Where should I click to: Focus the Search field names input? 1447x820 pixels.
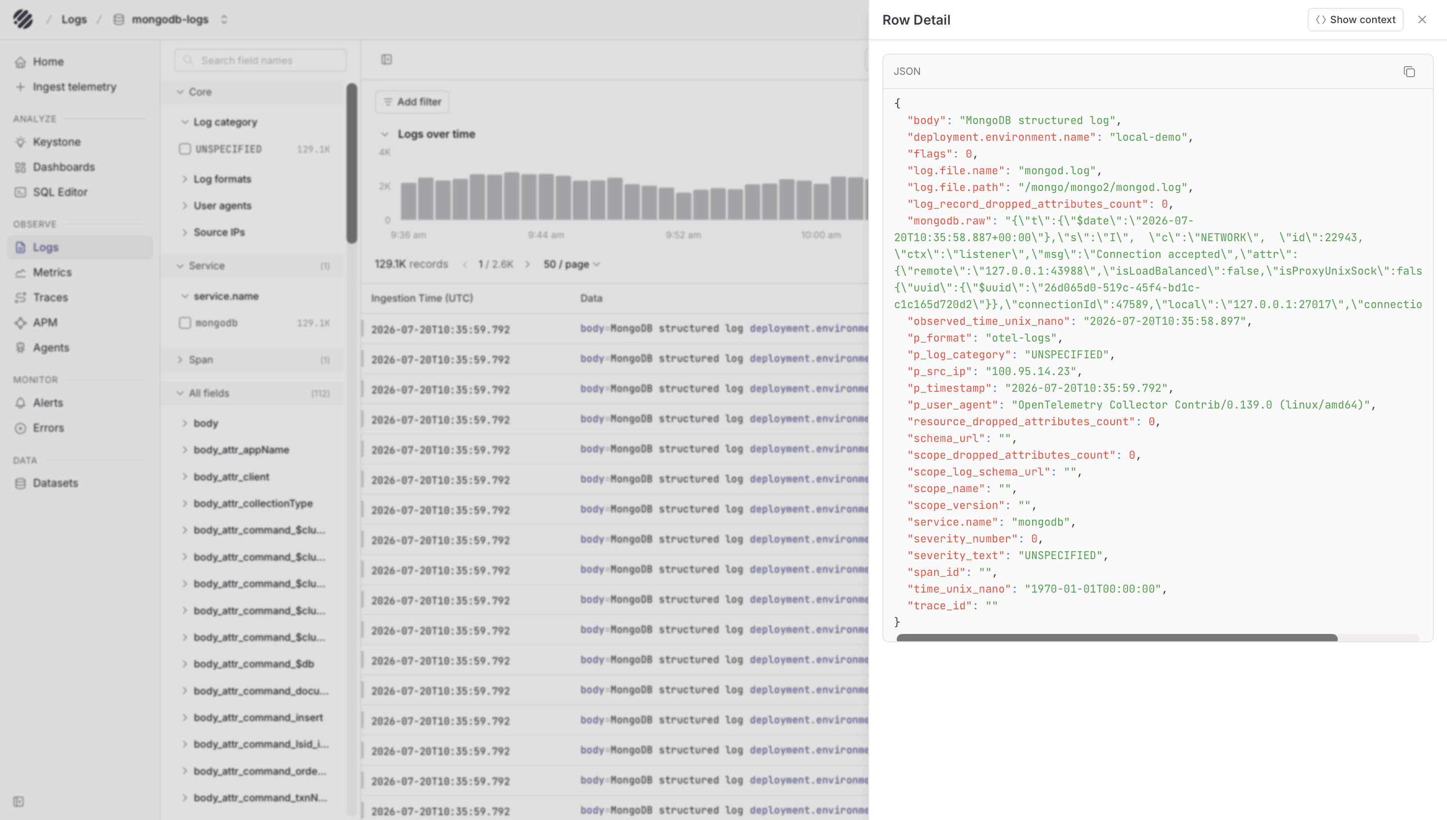(260, 60)
